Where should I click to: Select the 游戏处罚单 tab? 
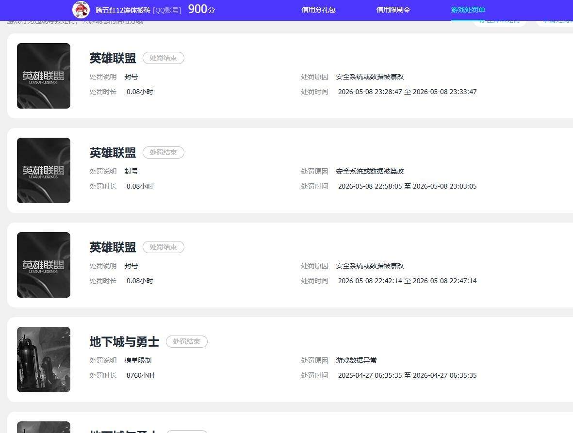(x=468, y=10)
